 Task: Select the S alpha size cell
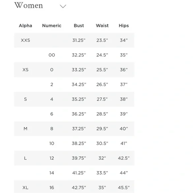point(26,99)
